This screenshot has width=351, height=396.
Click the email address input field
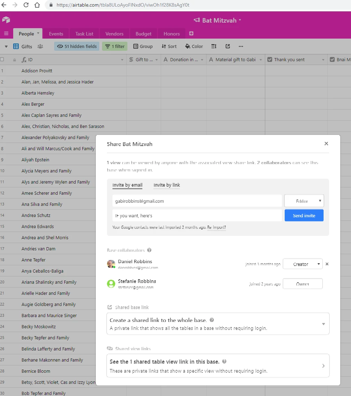click(197, 201)
